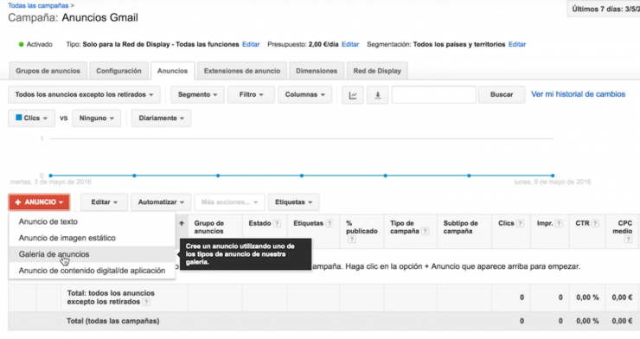Screen dimensions: 640x339
Task: Select Anuncio de imagen estático option
Action: tap(93, 238)
